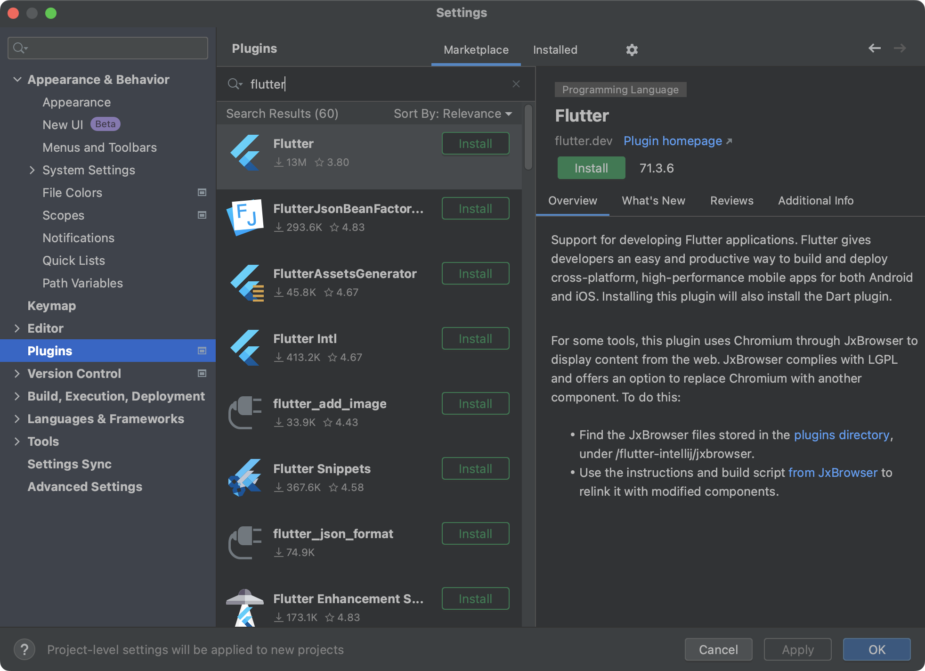Click the help question mark icon
The height and width of the screenshot is (671, 925).
tap(24, 649)
